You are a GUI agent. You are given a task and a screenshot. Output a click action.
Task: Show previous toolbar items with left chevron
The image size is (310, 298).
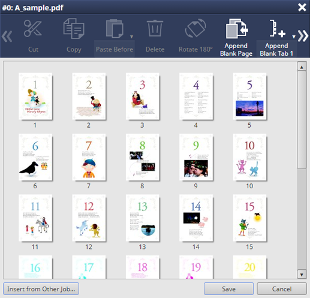tap(7, 36)
